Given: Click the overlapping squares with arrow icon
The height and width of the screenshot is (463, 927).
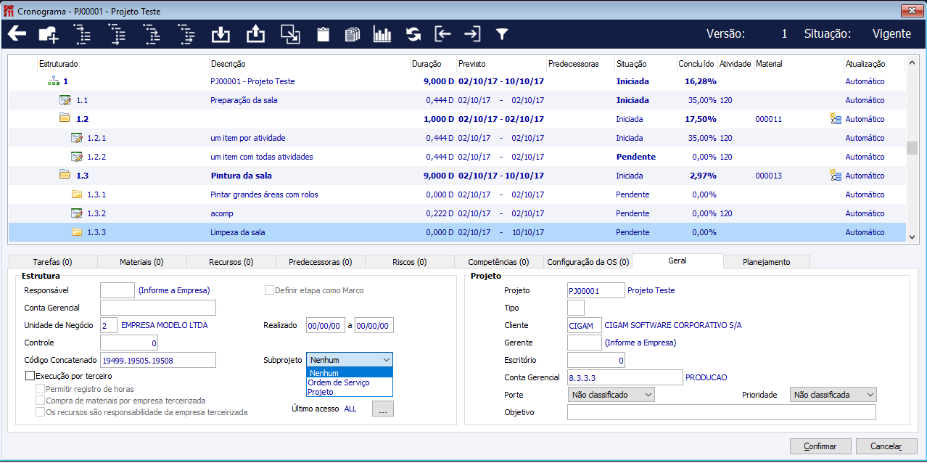Looking at the screenshot, I should [290, 34].
